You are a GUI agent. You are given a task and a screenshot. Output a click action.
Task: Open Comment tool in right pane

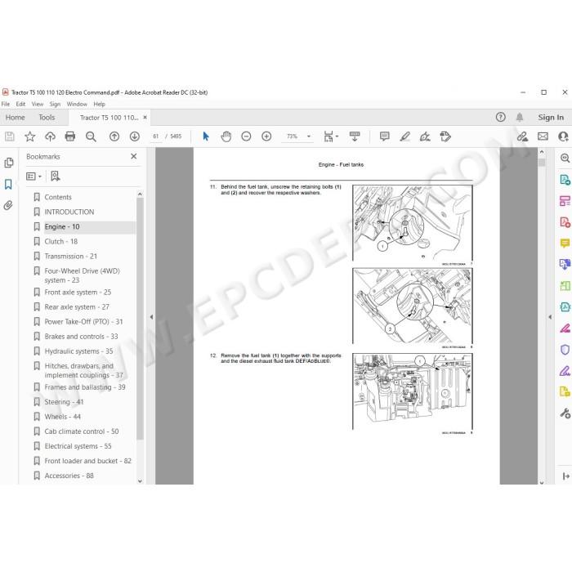(565, 243)
